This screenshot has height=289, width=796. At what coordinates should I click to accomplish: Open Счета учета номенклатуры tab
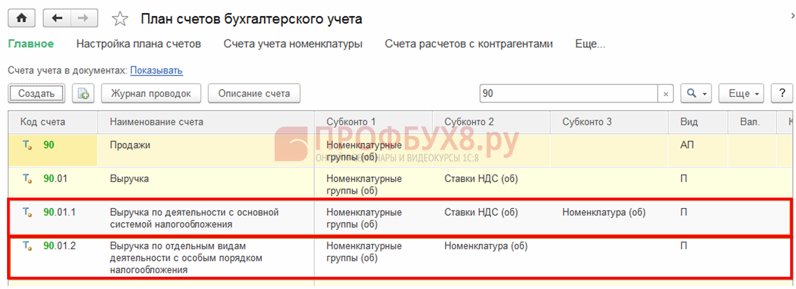[x=293, y=44]
